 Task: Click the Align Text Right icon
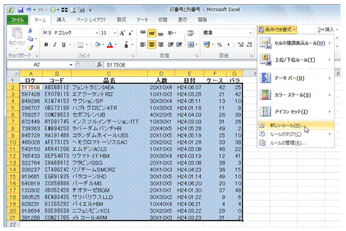[x=160, y=44]
